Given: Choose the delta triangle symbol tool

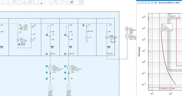Looking at the screenshot, I should coord(24,2).
